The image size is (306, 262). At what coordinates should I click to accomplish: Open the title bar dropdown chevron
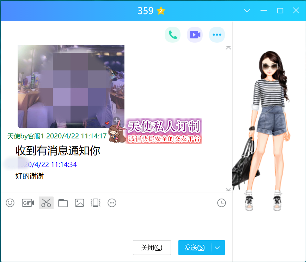(247, 11)
